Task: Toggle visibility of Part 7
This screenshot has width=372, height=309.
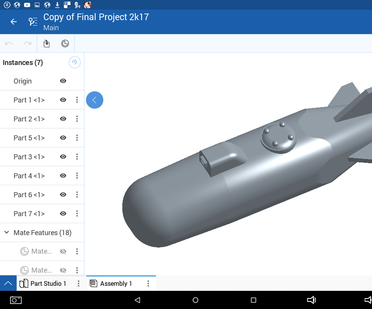Action: coord(63,213)
